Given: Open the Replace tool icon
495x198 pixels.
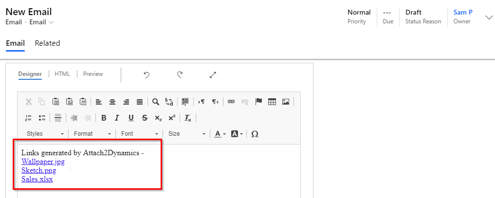Looking at the screenshot, I should pos(169,102).
